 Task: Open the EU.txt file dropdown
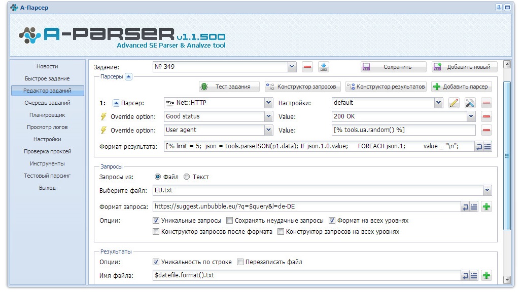click(488, 190)
